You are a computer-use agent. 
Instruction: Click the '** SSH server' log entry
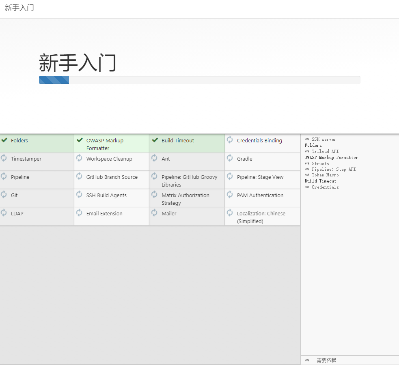pos(320,139)
